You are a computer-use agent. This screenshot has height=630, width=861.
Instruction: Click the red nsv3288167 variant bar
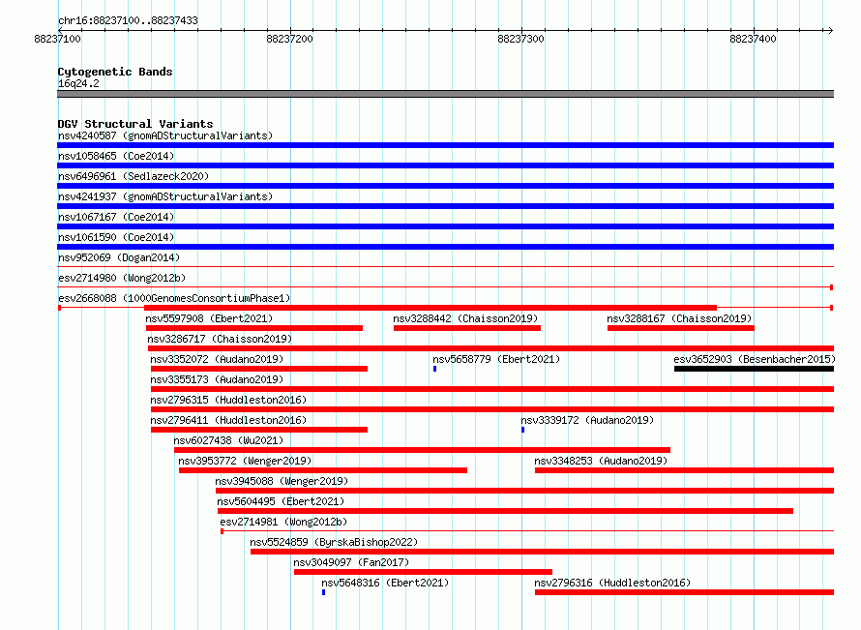point(681,328)
